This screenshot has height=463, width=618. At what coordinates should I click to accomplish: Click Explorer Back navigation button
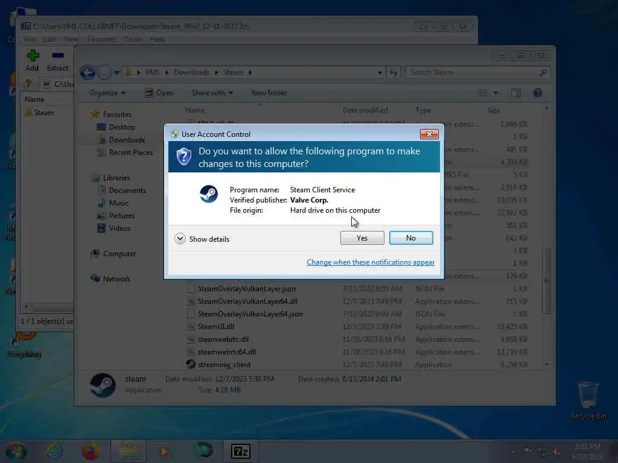tap(88, 72)
